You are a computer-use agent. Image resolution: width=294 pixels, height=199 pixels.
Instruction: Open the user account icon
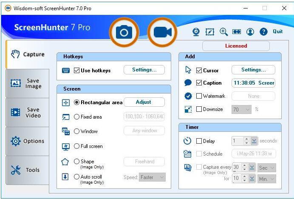tap(250, 32)
